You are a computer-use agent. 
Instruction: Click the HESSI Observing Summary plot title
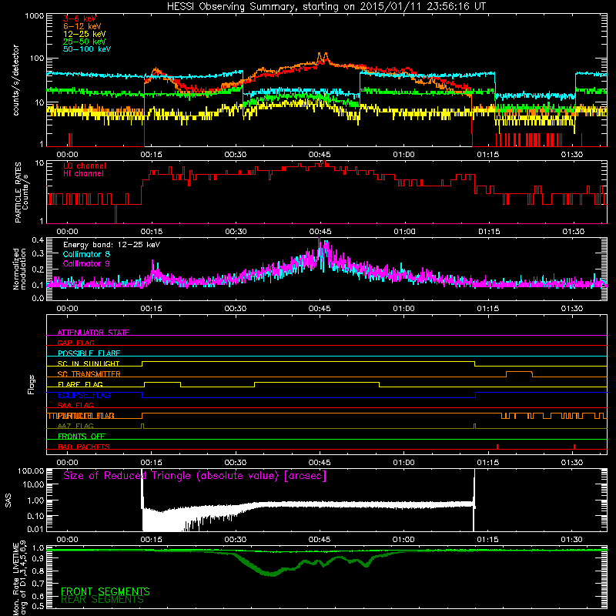pyautogui.click(x=326, y=7)
